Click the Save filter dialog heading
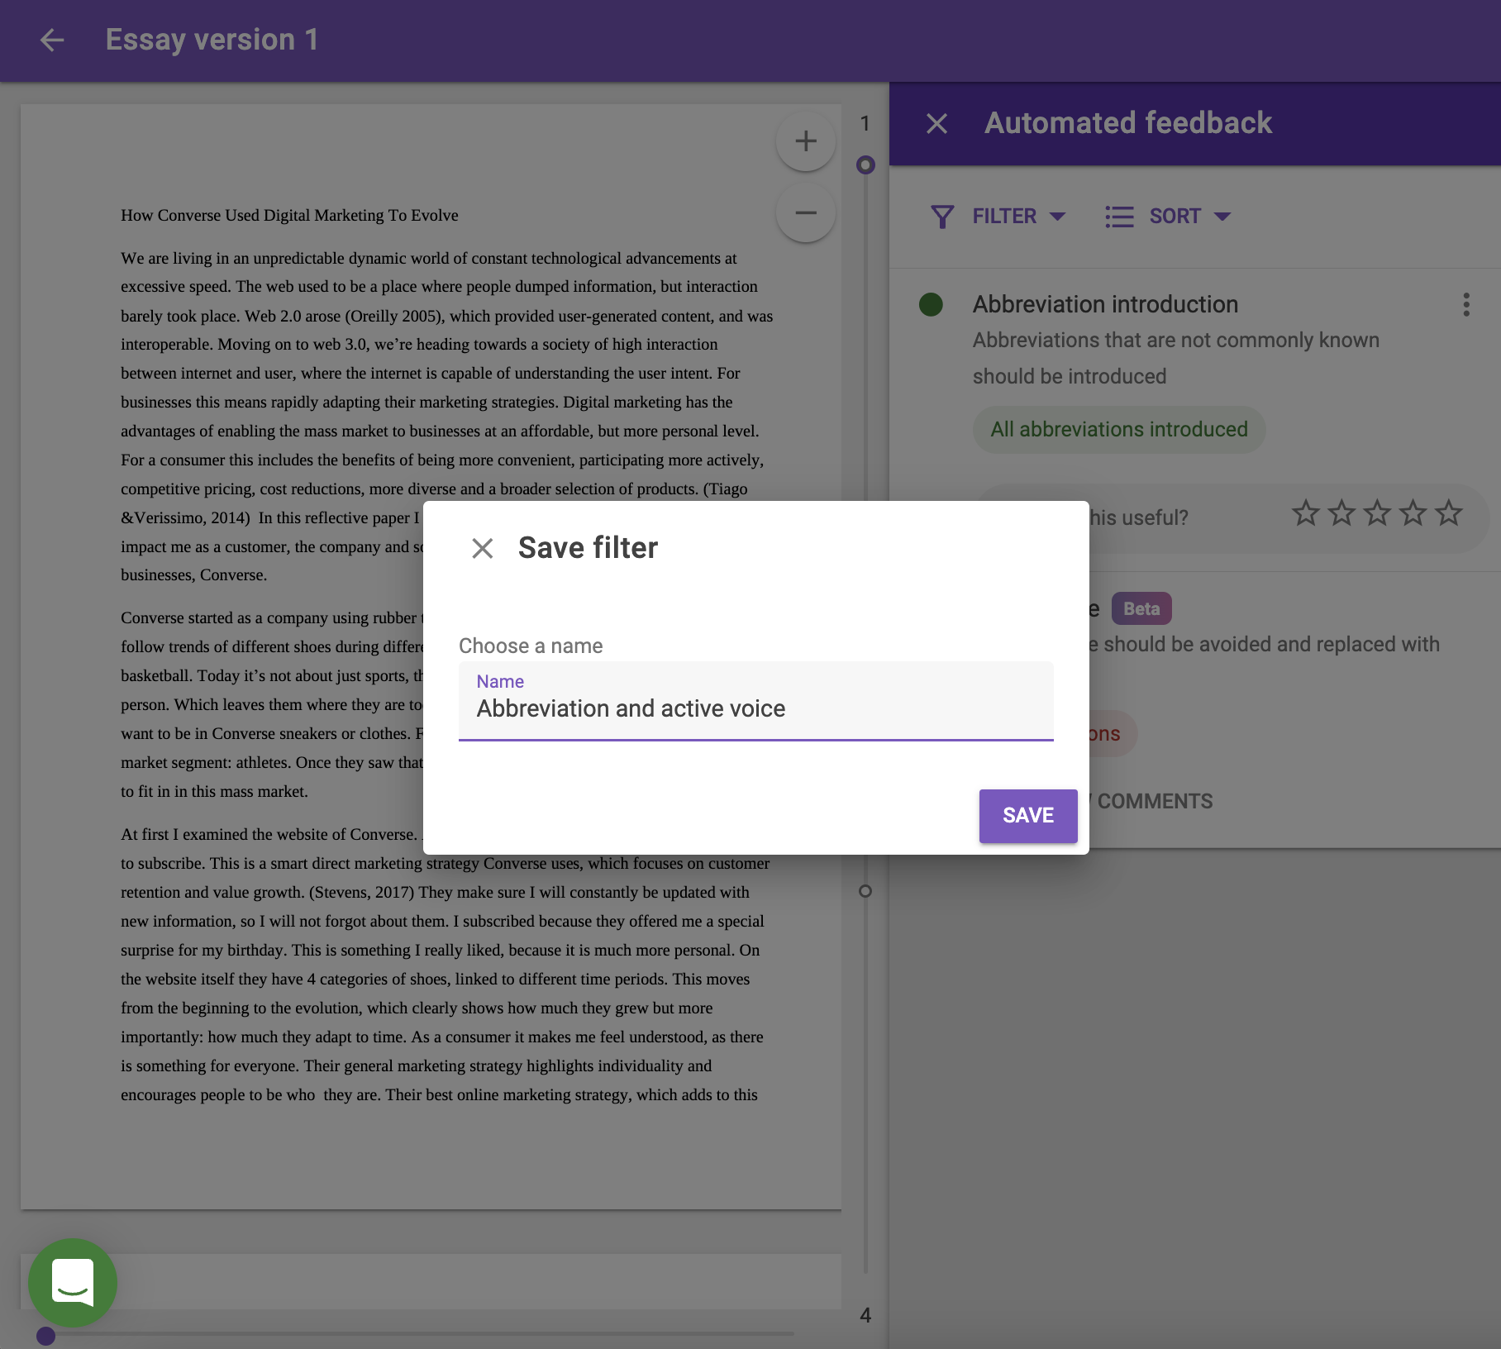The height and width of the screenshot is (1349, 1501). coord(588,548)
